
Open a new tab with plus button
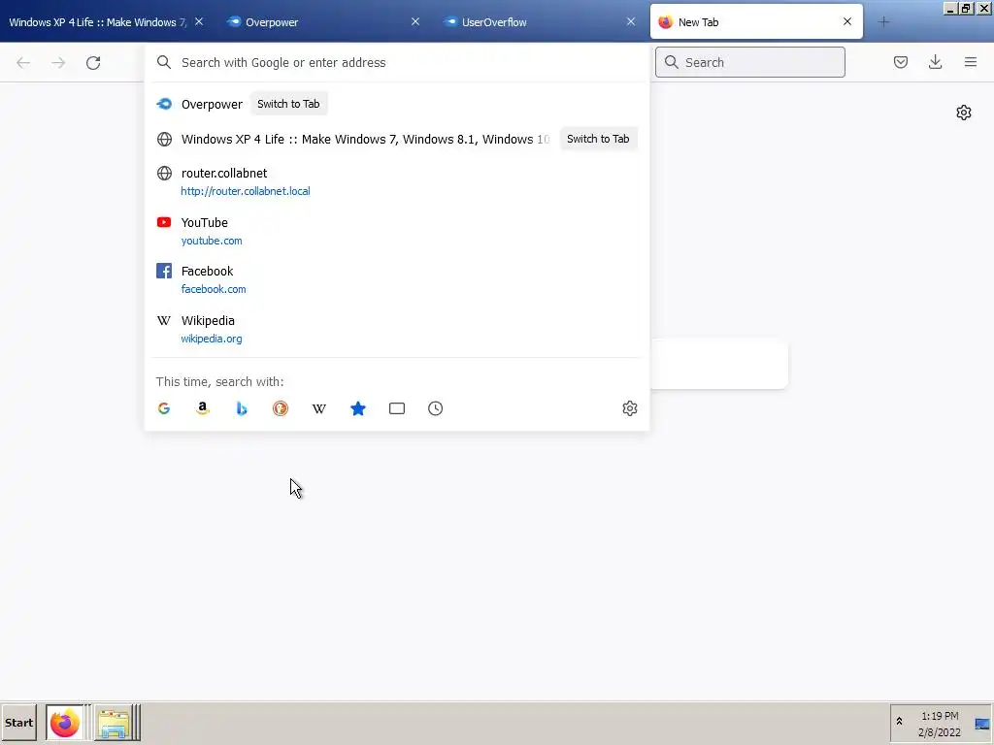point(883,22)
